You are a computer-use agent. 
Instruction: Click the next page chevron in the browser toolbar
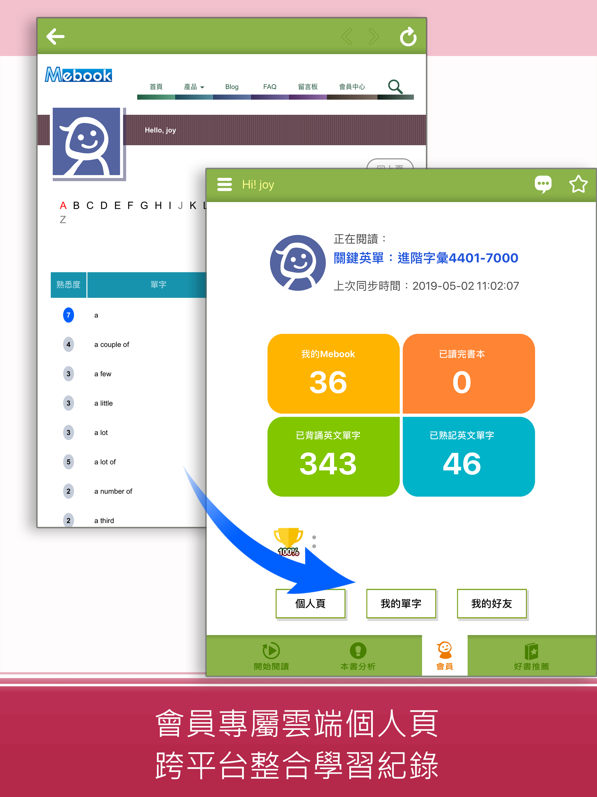click(x=374, y=37)
